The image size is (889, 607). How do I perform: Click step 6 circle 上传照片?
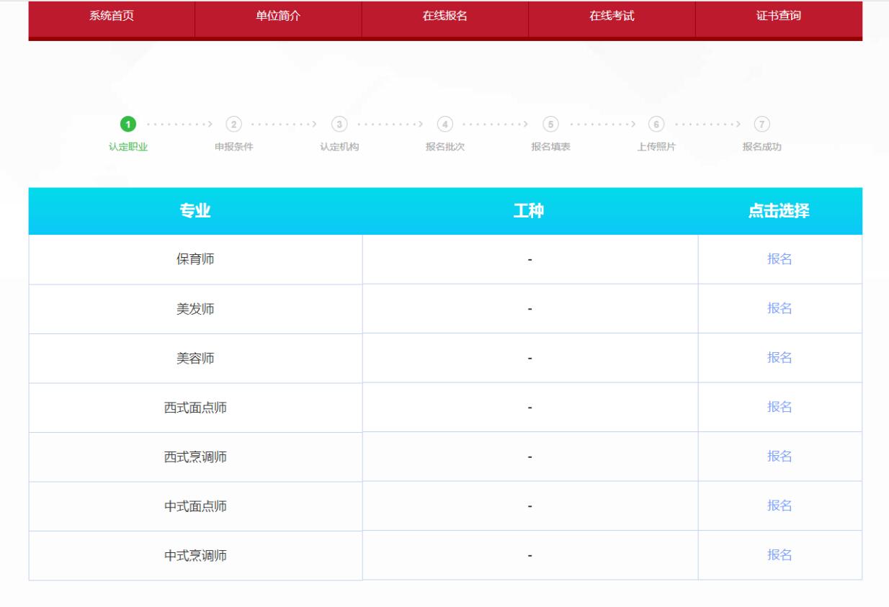point(656,124)
